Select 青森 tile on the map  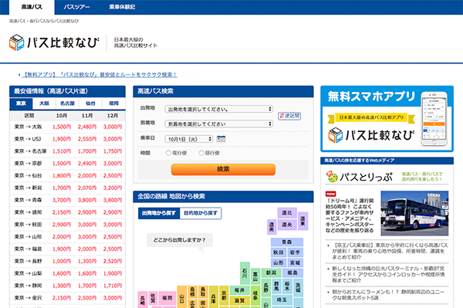(x=287, y=242)
